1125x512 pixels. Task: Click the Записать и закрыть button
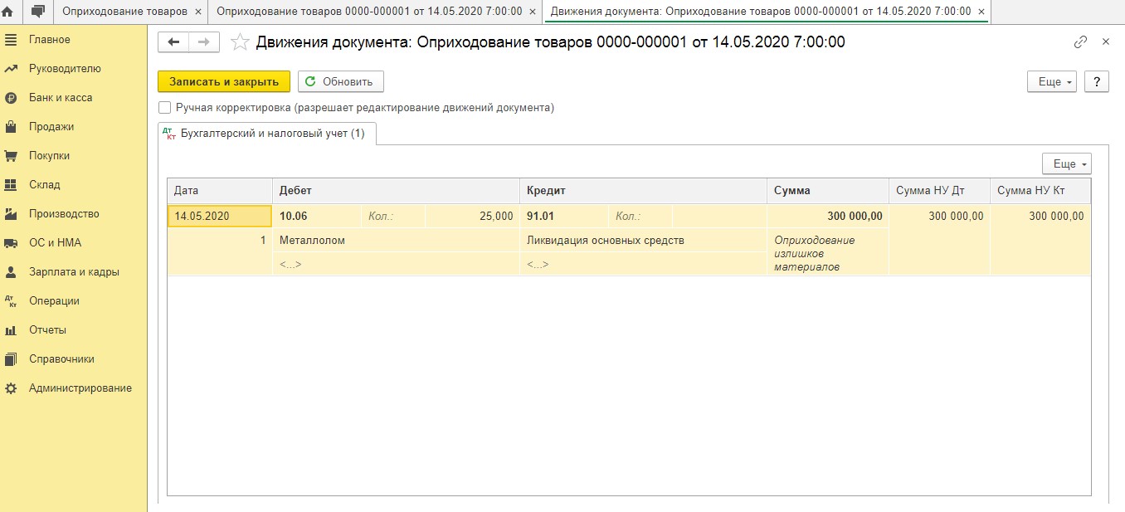coord(224,81)
